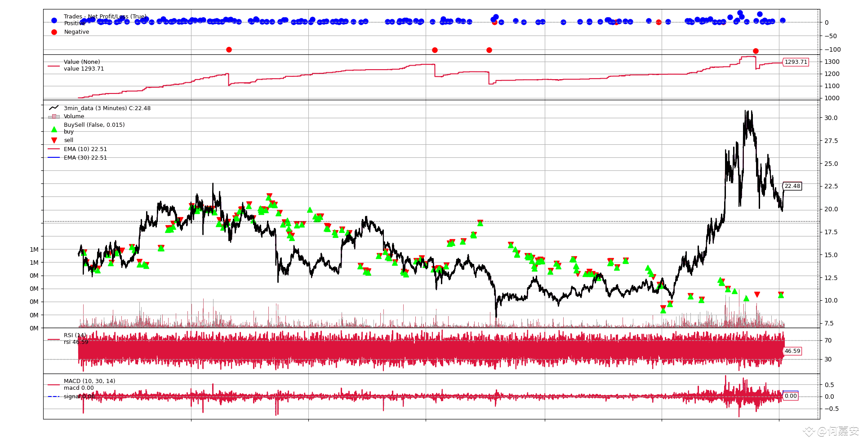Image resolution: width=863 pixels, height=441 pixels.
Task: Click the '3min_data (3 Minutes) C:22.48' label
Action: [107, 108]
